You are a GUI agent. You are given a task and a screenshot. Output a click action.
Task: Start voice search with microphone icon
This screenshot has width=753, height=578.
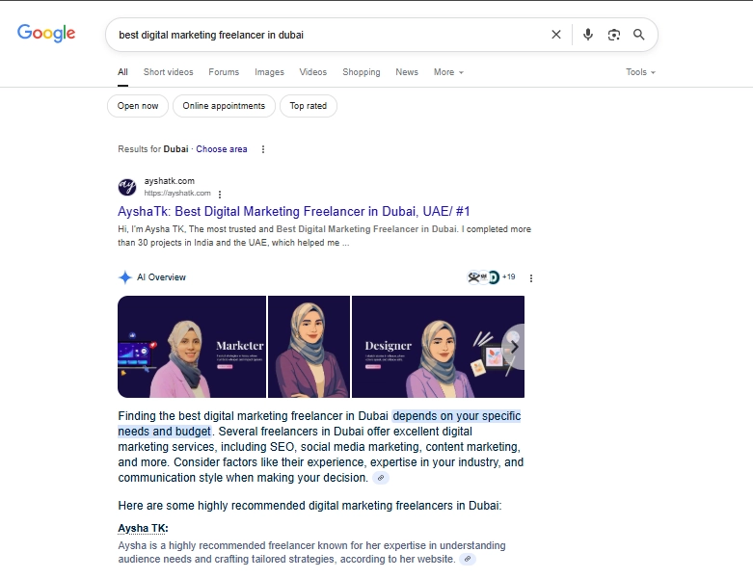pos(588,35)
